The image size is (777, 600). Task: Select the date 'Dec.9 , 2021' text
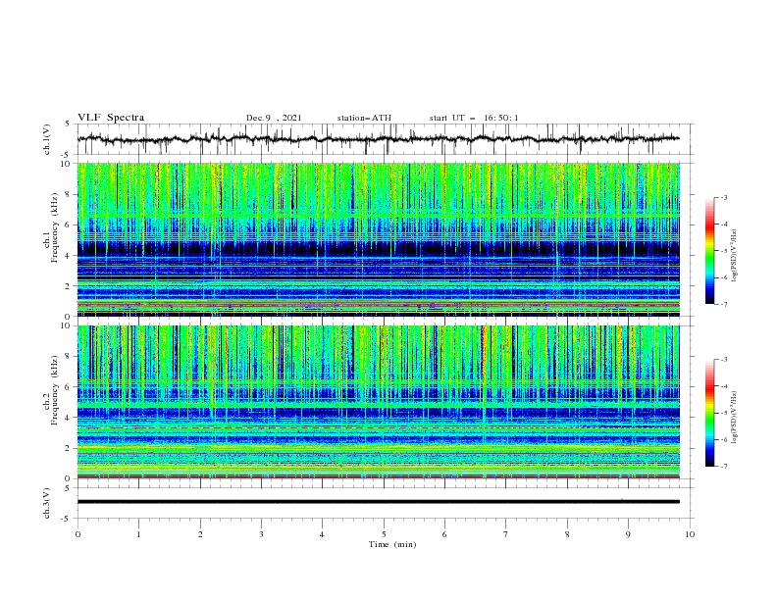(x=274, y=118)
